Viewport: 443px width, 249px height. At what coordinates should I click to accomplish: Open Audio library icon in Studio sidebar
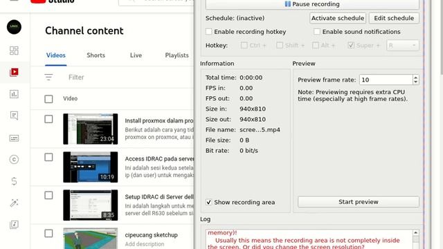coord(14,224)
